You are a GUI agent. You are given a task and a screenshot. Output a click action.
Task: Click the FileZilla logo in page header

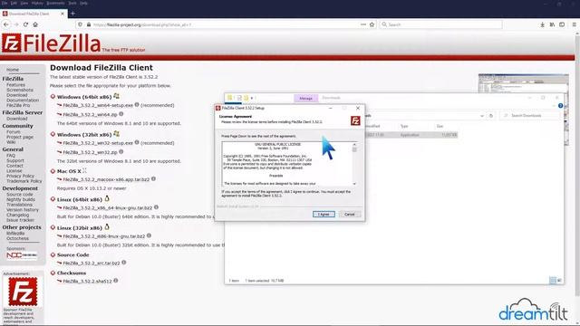[51, 43]
